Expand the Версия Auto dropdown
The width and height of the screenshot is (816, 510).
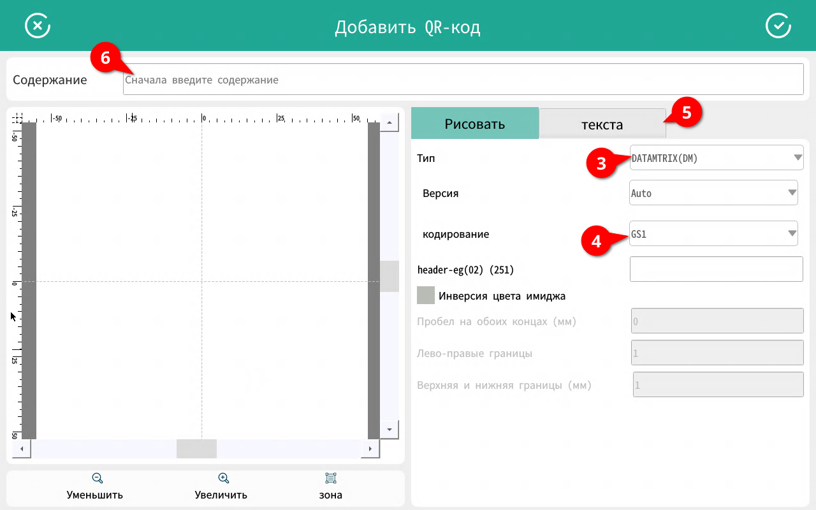(713, 193)
